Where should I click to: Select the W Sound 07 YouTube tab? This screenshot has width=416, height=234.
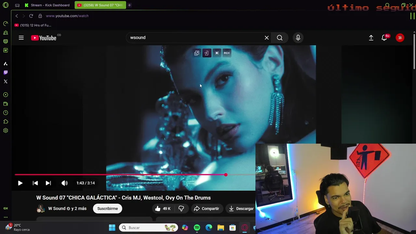[100, 5]
